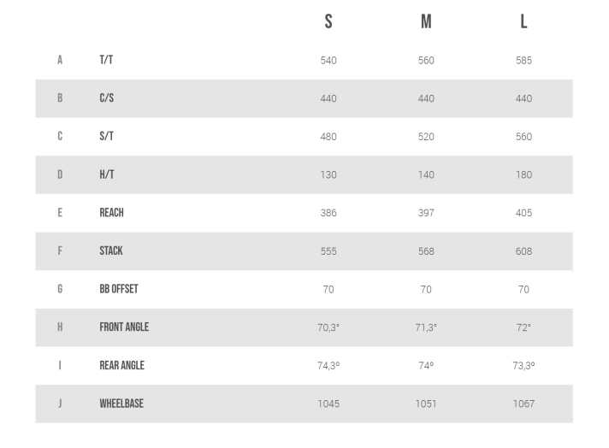The height and width of the screenshot is (448, 609).
Task: Click the S/T row label
Action: (106, 137)
